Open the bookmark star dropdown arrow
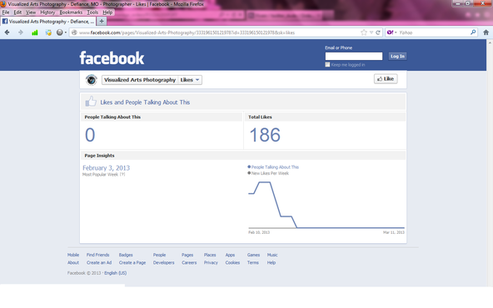Viewport: 493px width, 308px height. pyautogui.click(x=371, y=32)
